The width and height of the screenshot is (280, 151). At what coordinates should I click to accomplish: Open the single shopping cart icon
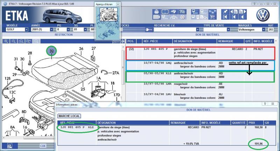(x=212, y=17)
